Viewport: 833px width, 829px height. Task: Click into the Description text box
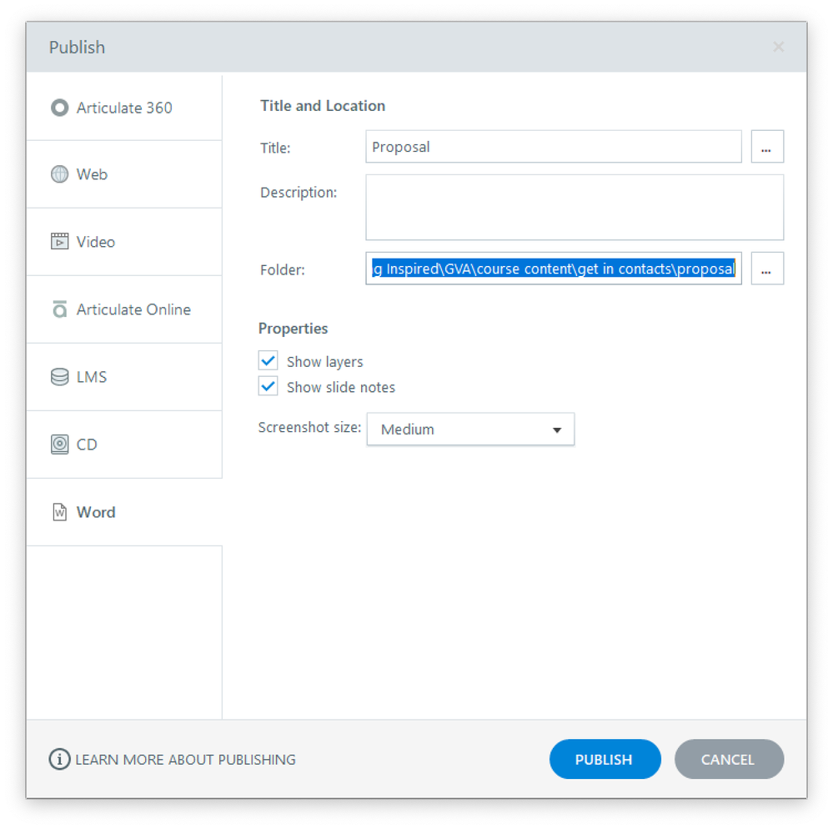tap(574, 207)
